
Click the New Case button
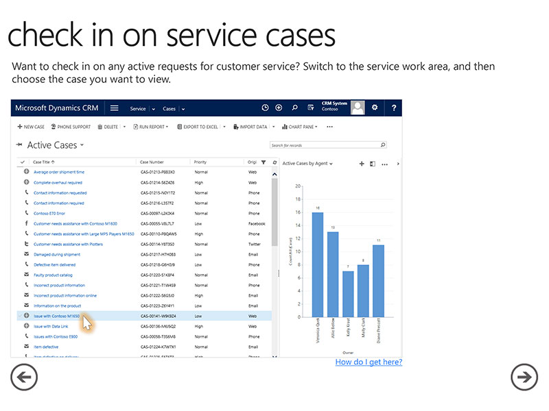click(x=31, y=127)
